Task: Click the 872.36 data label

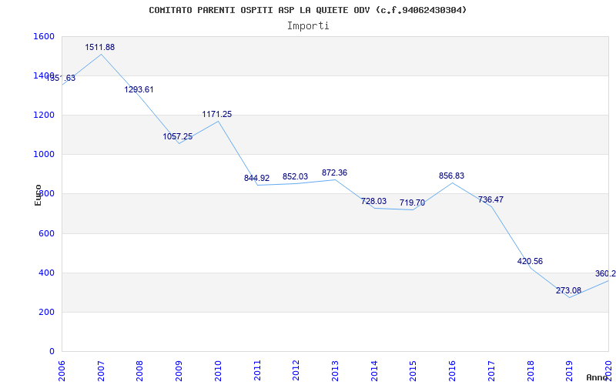Action: click(x=335, y=172)
